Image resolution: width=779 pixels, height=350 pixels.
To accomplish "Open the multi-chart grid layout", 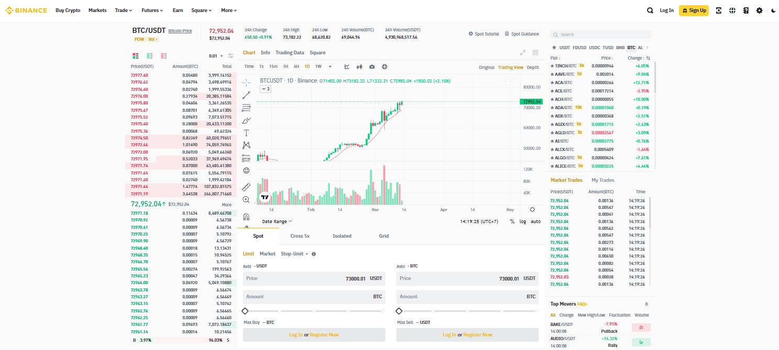I will pyautogui.click(x=535, y=53).
